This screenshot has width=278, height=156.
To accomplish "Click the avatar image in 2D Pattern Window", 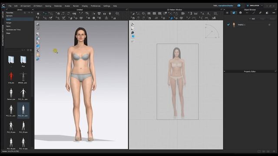I will tap(177, 82).
